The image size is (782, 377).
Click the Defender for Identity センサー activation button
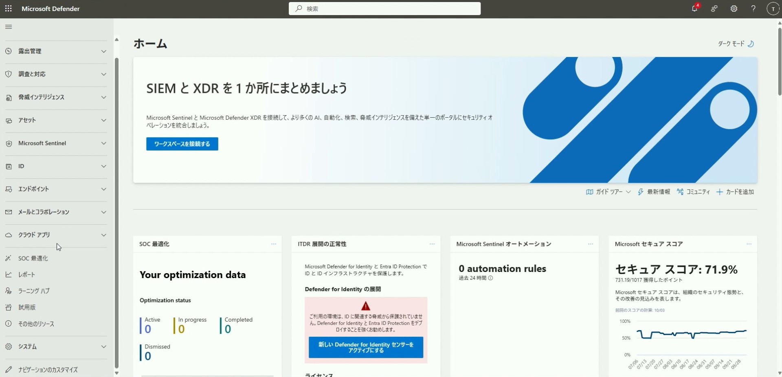click(366, 347)
